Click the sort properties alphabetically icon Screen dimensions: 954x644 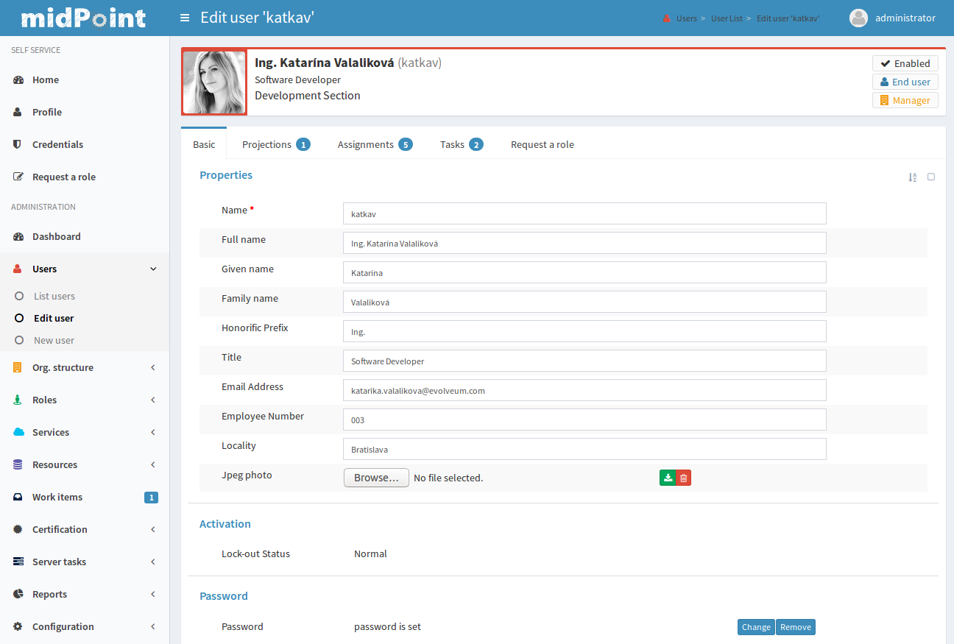click(913, 177)
